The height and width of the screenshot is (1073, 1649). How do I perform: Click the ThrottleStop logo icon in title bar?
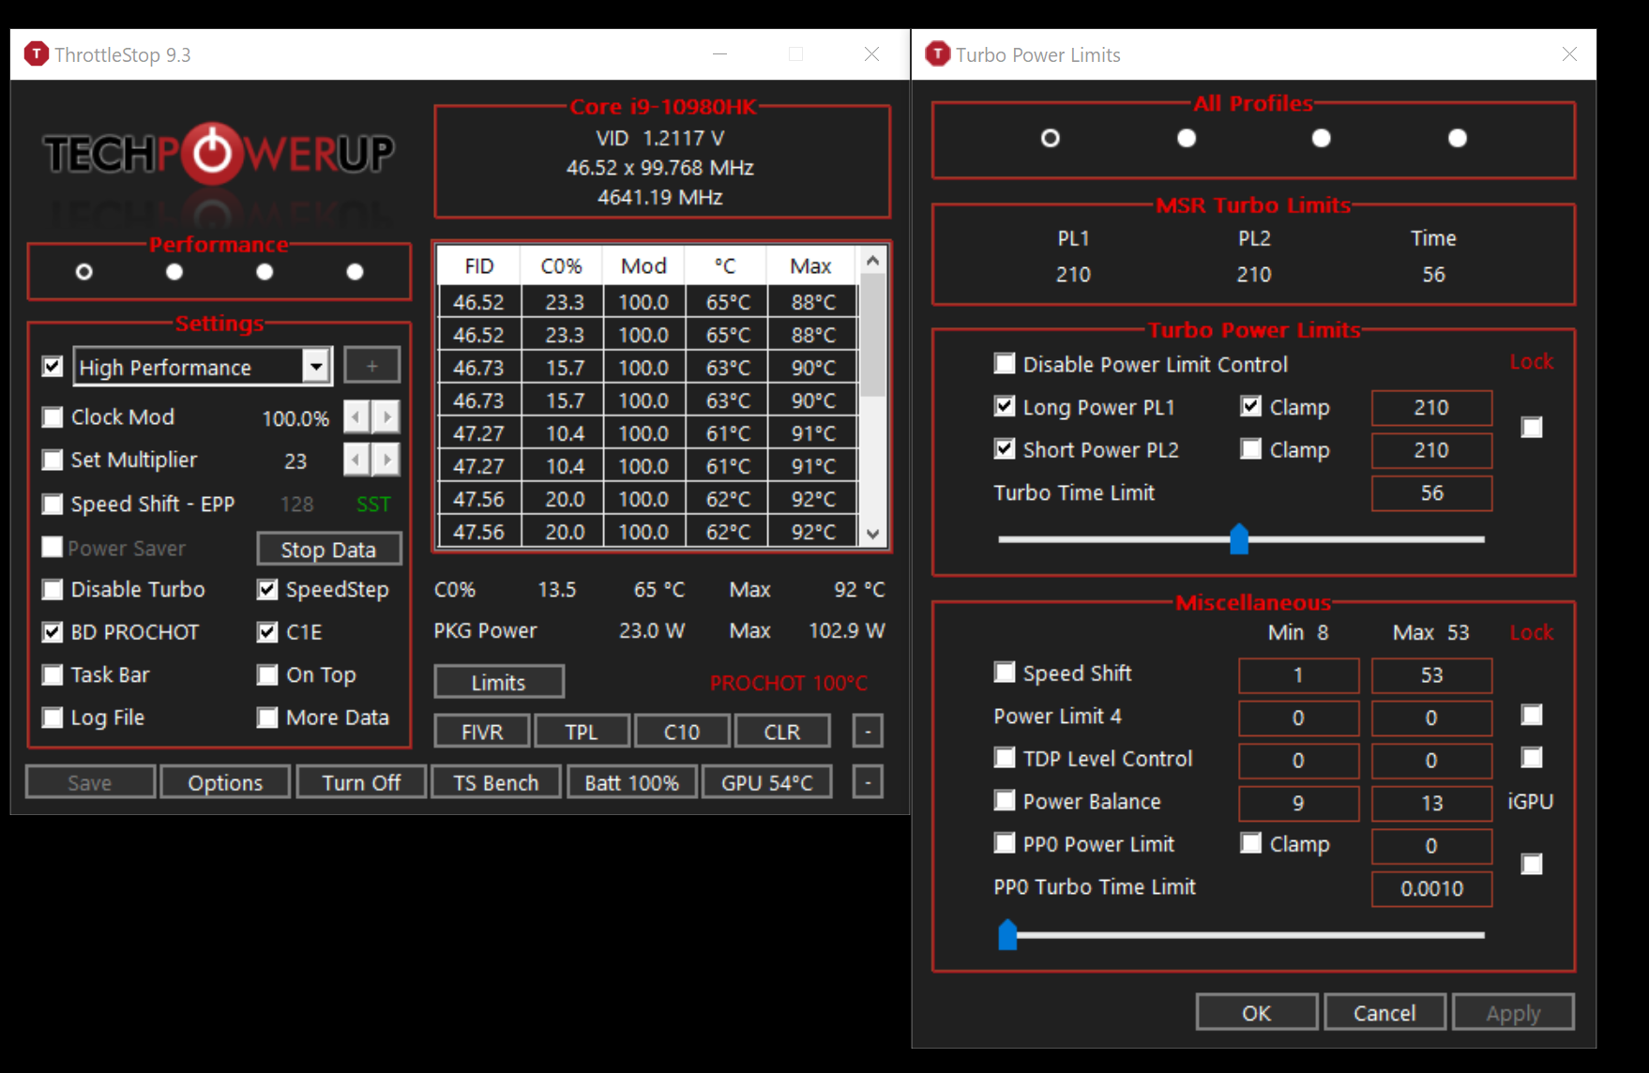[x=37, y=54]
